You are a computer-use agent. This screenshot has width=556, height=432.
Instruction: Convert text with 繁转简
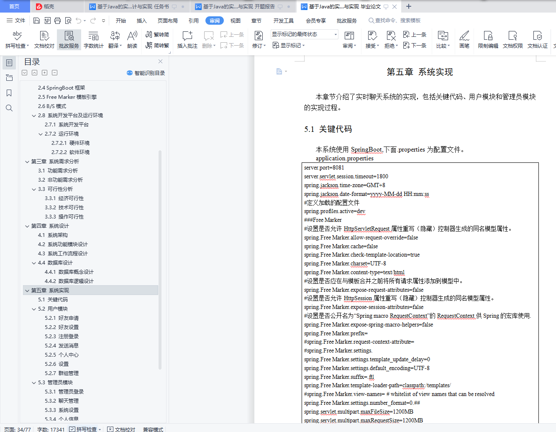pyautogui.click(x=157, y=35)
